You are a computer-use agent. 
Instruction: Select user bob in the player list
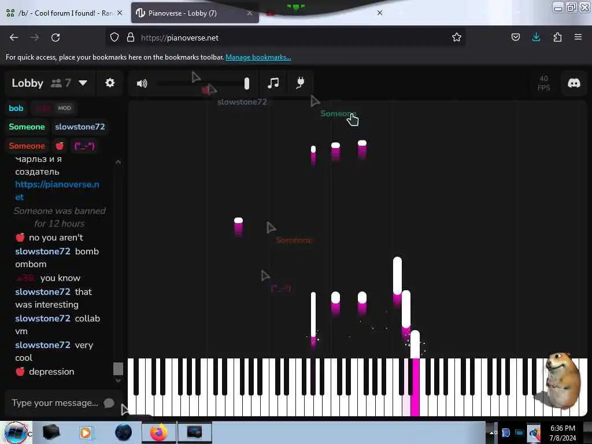click(x=16, y=108)
